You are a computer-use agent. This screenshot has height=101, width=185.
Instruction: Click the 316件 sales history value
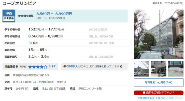33,43
